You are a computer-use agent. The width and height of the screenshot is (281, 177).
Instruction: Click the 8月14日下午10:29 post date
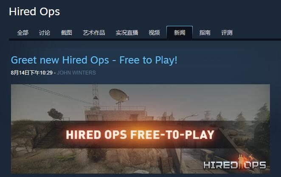[x=32, y=73]
